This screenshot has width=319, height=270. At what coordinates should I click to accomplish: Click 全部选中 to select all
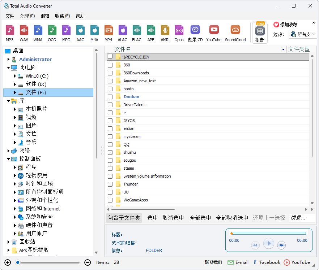pos(200,218)
